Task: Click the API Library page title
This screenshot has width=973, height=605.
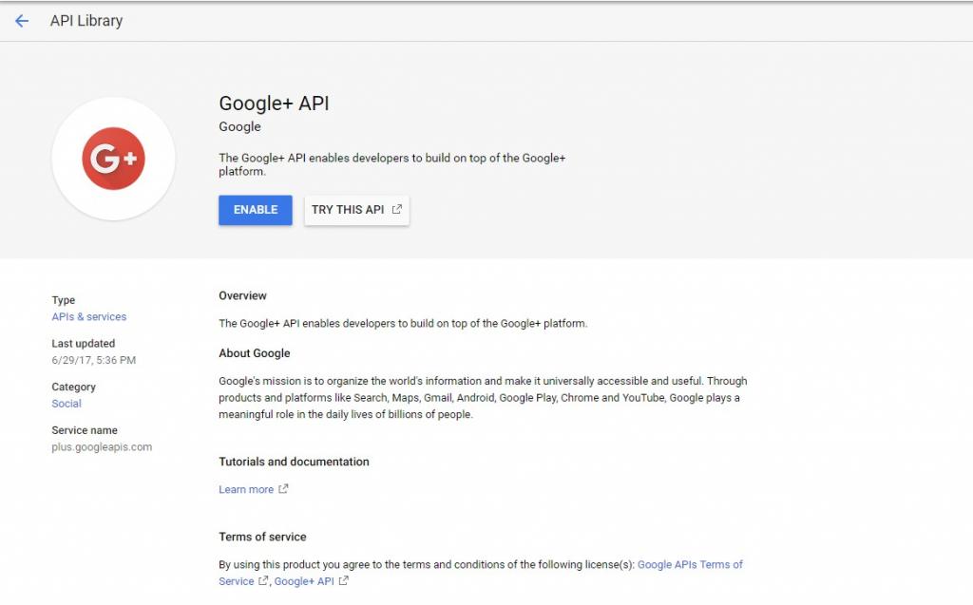Action: (86, 21)
